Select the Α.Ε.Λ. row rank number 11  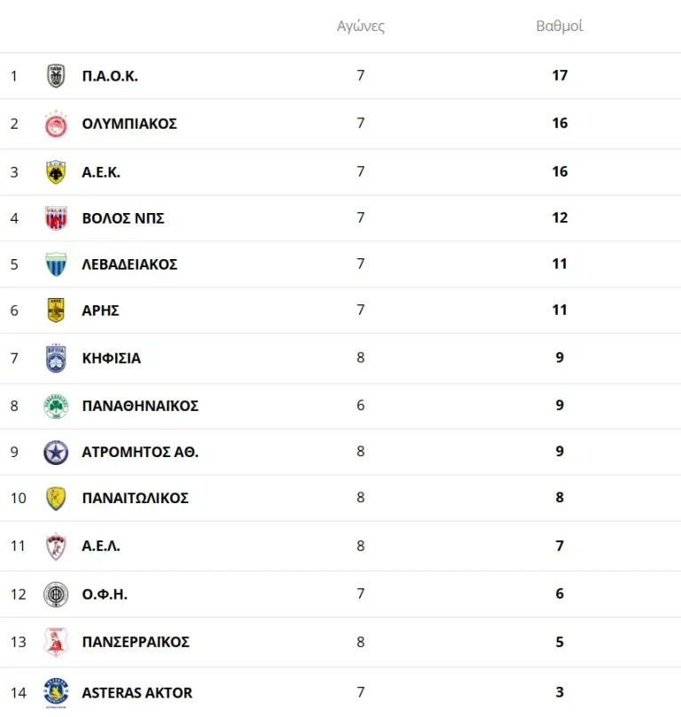[19, 547]
